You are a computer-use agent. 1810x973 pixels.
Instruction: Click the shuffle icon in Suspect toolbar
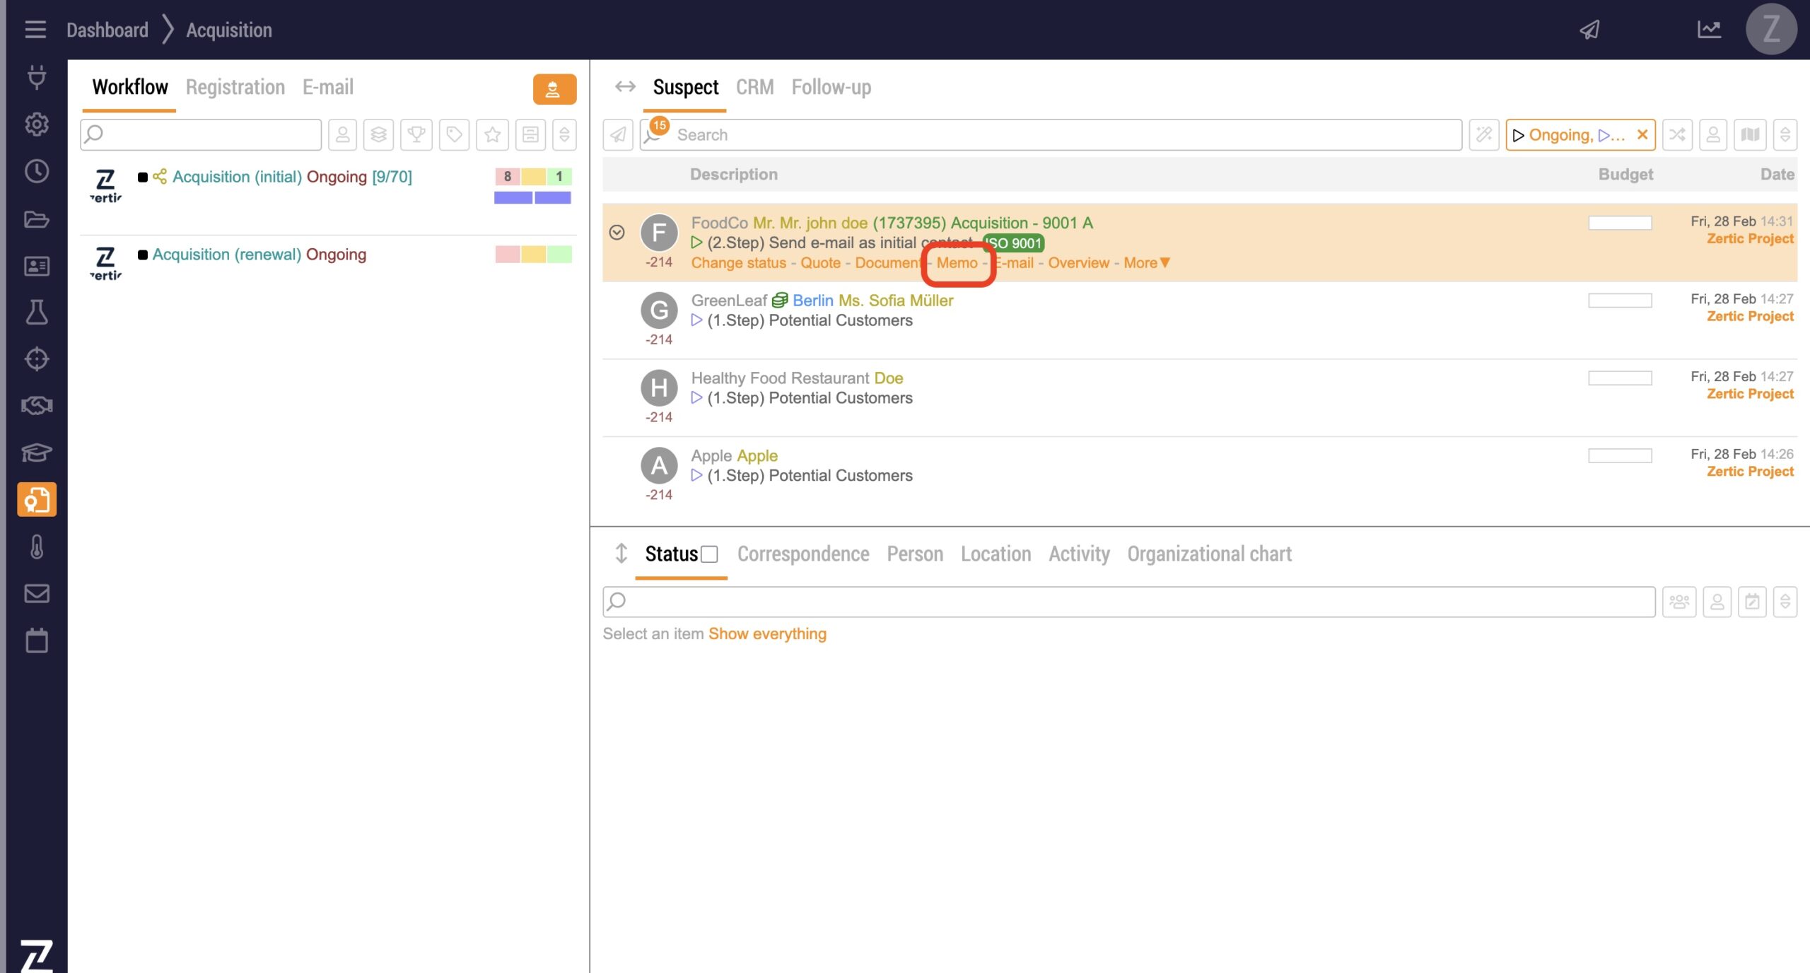[1676, 134]
